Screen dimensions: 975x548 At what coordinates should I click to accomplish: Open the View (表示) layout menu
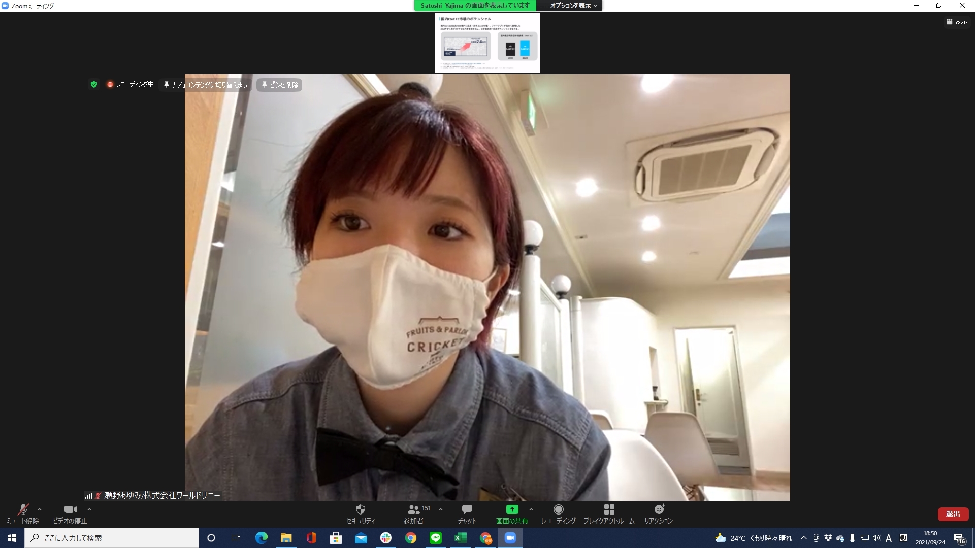pyautogui.click(x=957, y=21)
